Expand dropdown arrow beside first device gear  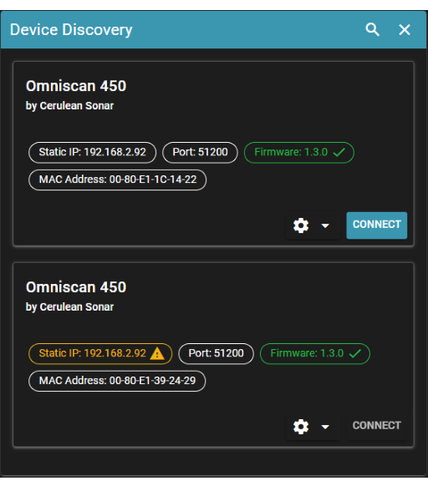point(325,225)
